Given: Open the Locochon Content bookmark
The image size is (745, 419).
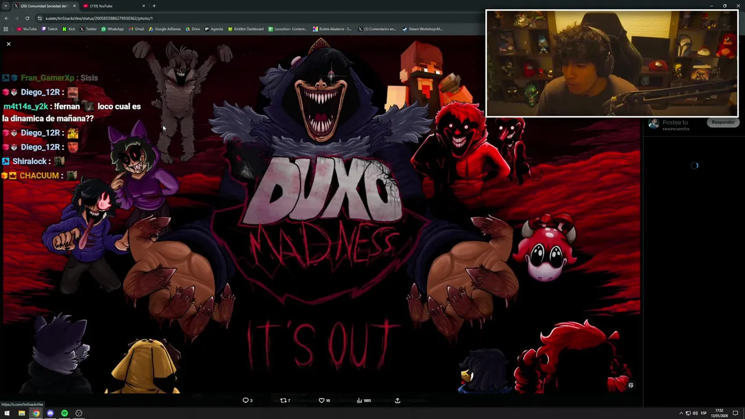Looking at the screenshot, I should point(288,29).
